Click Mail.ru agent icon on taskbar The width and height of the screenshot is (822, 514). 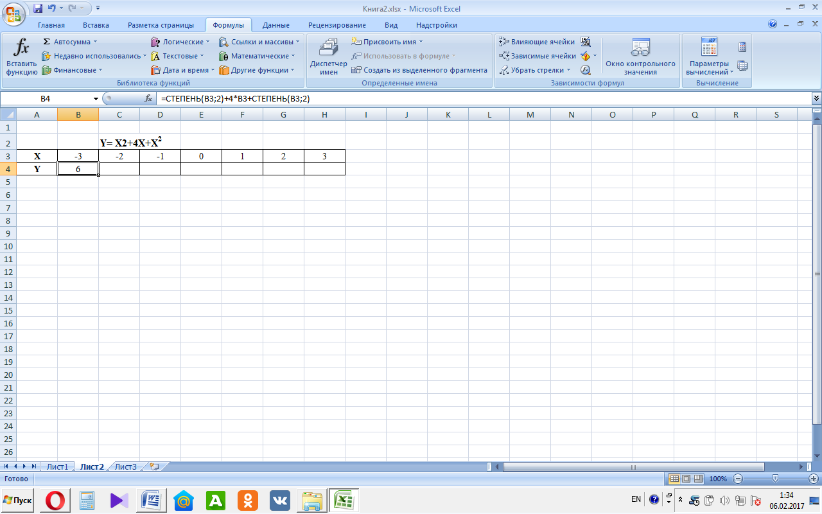184,500
